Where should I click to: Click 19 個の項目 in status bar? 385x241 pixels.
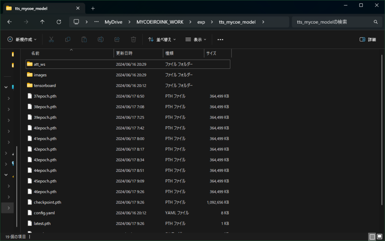15,236
